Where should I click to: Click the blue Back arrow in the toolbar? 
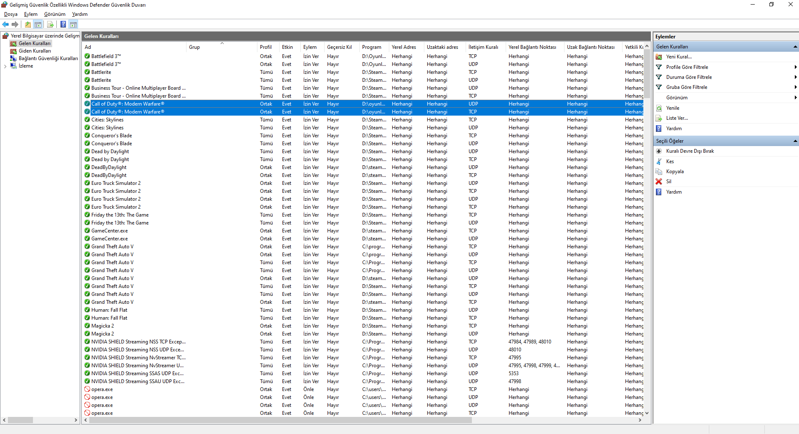[x=5, y=24]
